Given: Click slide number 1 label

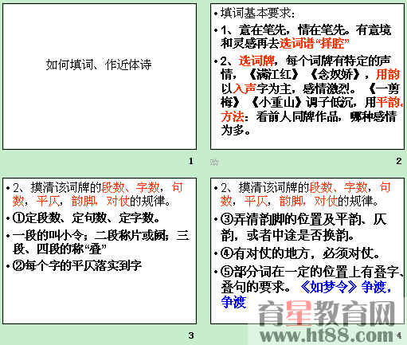Looking at the screenshot, I should coord(191,161).
